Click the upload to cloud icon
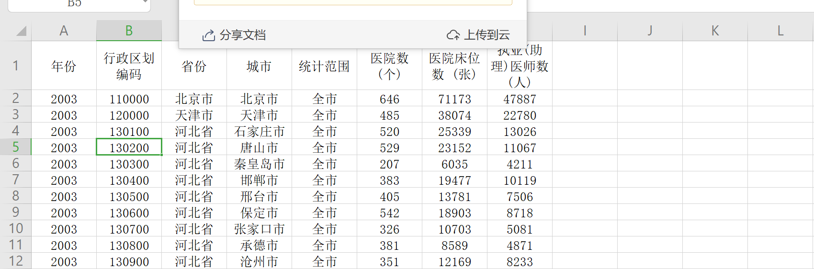The image size is (814, 269). tap(453, 35)
